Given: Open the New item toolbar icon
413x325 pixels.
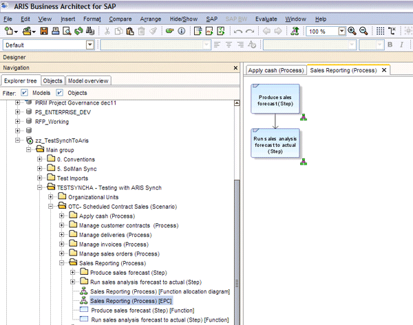Looking at the screenshot, I should [9, 31].
